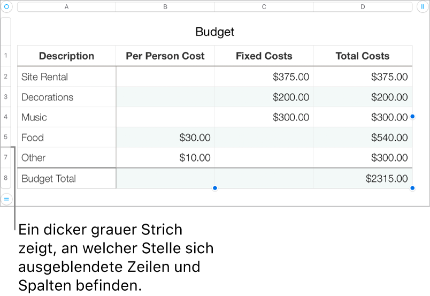This screenshot has width=430, height=296.
Task: Select the Site Rental cell
Action: [66, 77]
